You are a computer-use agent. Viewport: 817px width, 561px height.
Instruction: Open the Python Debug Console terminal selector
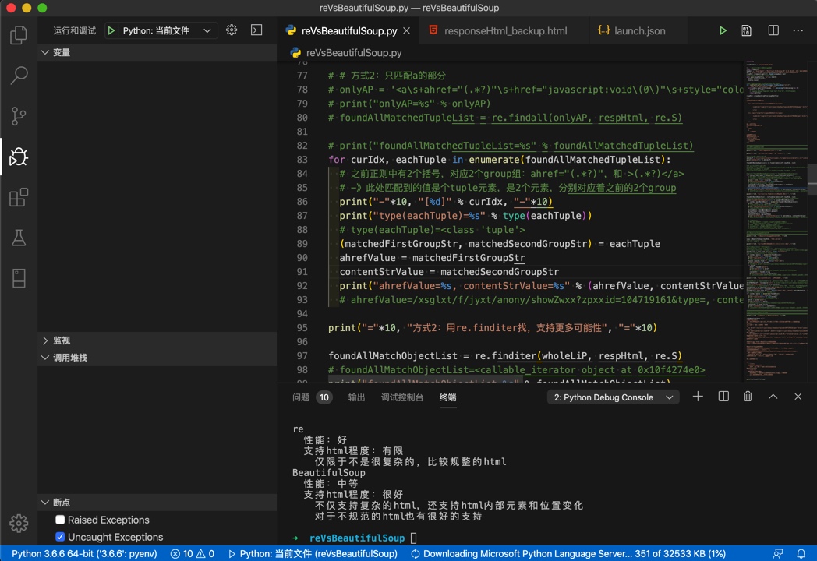[x=614, y=397]
